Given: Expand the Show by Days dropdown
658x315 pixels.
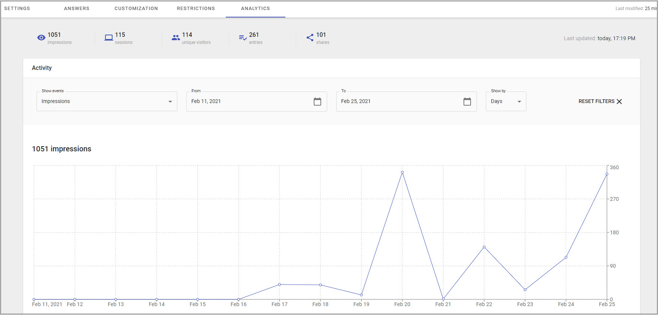Looking at the screenshot, I should point(506,102).
